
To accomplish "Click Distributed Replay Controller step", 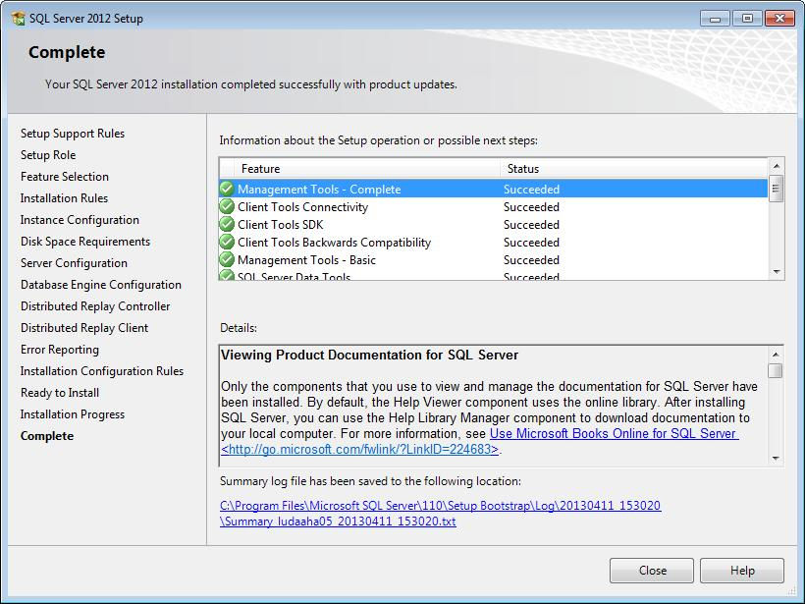I will click(95, 306).
